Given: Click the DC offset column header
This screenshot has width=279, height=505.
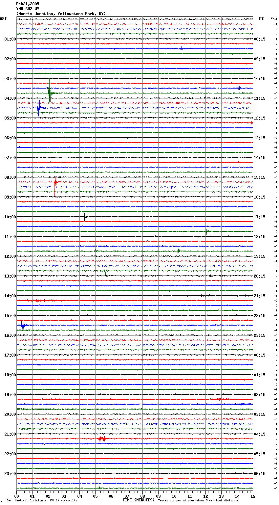Looking at the screenshot, I should coord(272,18).
